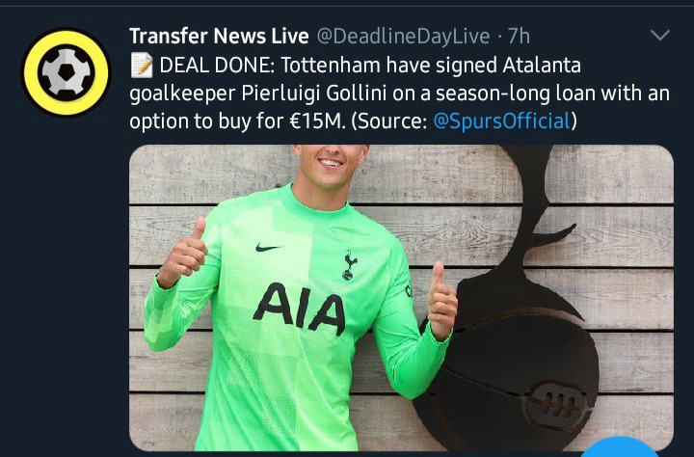Click the Nike swoosh on the jersey
Viewport: 694px width, 457px height.
pos(267,248)
